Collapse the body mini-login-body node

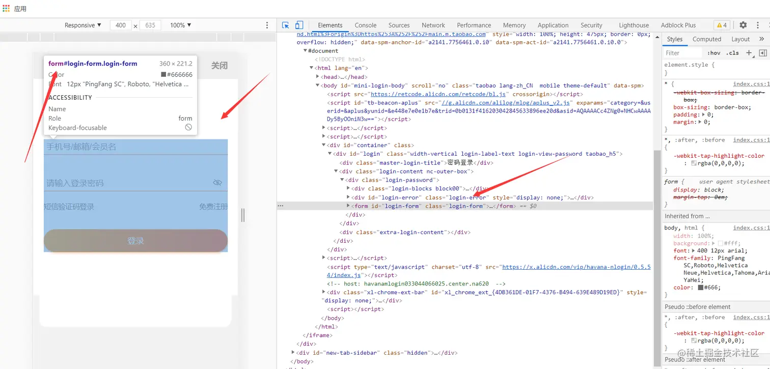(x=318, y=86)
